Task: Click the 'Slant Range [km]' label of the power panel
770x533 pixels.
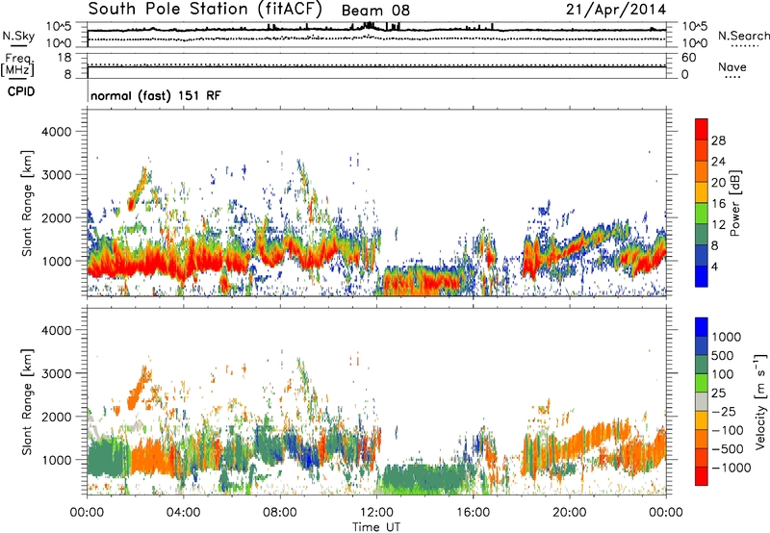Action: point(27,203)
